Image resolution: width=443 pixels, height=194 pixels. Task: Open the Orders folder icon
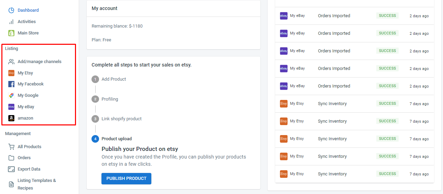11,158
